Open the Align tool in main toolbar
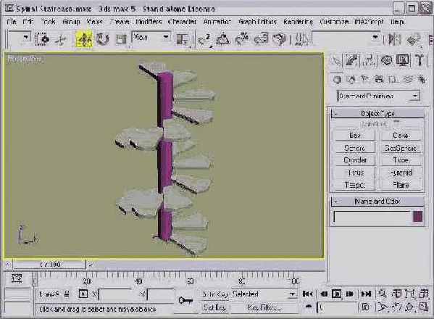The height and width of the screenshot is (319, 434). [x=413, y=39]
